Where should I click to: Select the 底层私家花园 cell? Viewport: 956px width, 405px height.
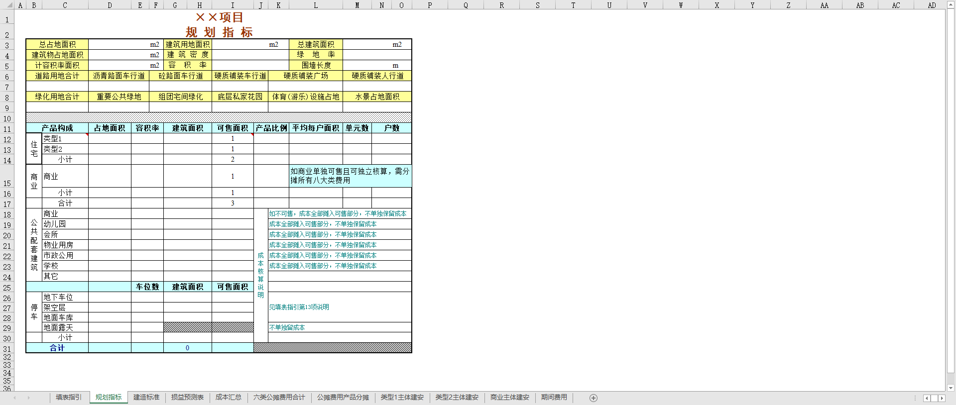pyautogui.click(x=240, y=97)
